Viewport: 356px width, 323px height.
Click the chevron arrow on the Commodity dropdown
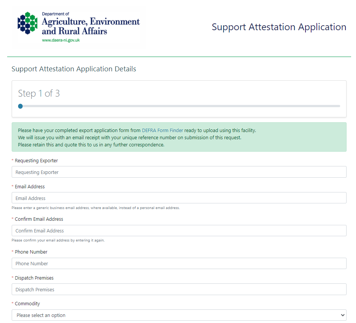pyautogui.click(x=342, y=315)
